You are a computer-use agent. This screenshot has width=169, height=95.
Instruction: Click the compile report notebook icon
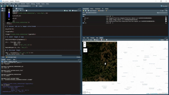click(26, 11)
